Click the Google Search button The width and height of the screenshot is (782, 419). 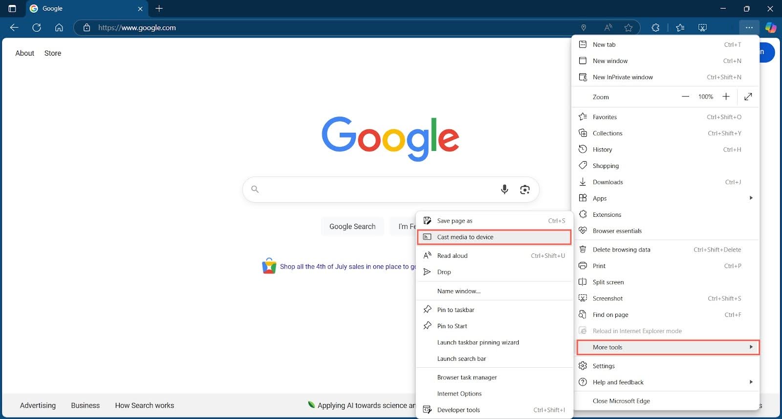(352, 227)
